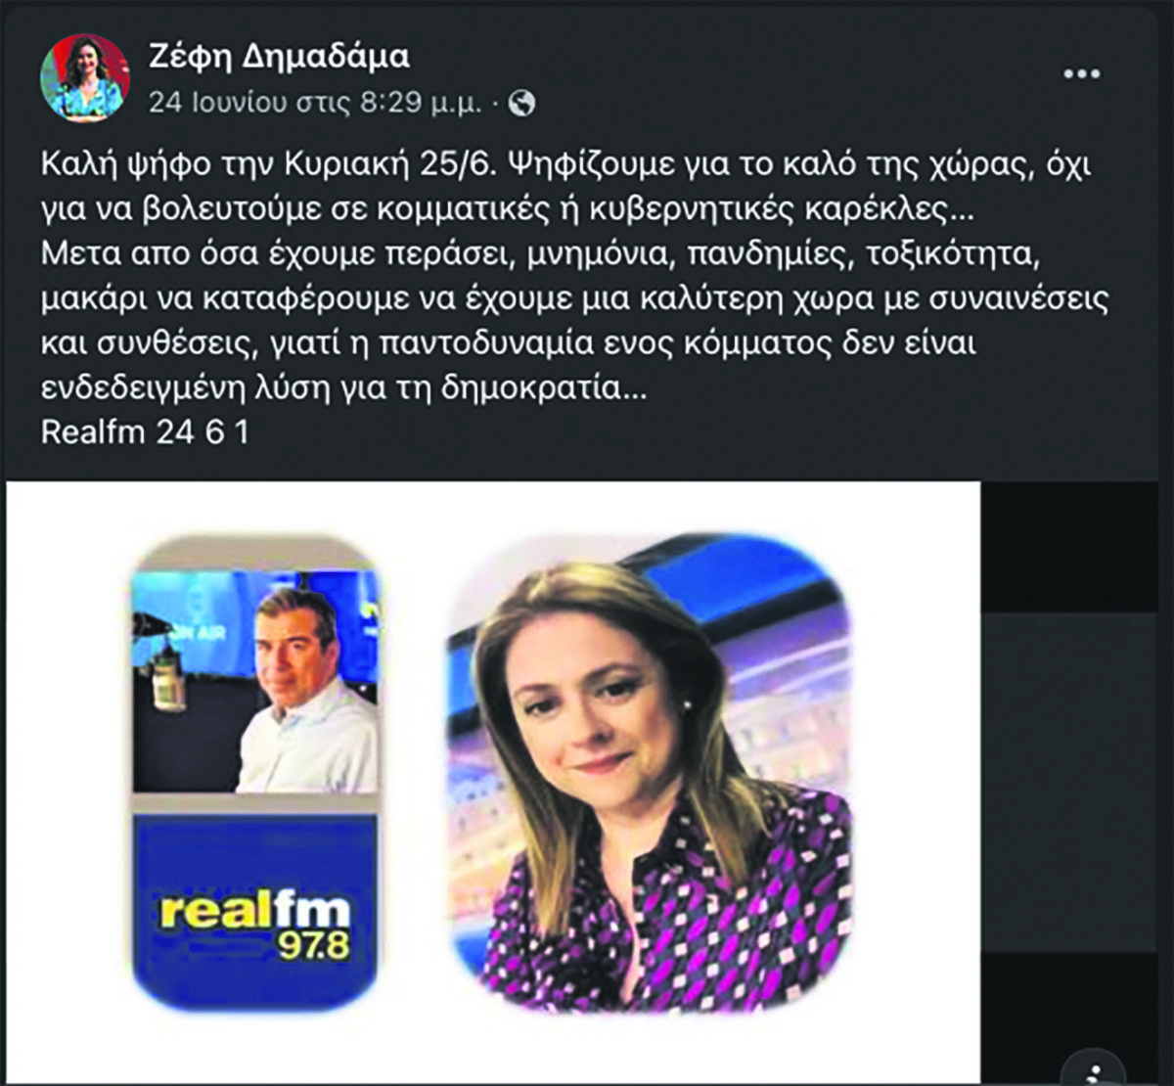Image resolution: width=1174 pixels, height=1086 pixels.
Task: Click the line ending 'λύση για τη δημοκρατία...'
Action: pyautogui.click(x=343, y=388)
